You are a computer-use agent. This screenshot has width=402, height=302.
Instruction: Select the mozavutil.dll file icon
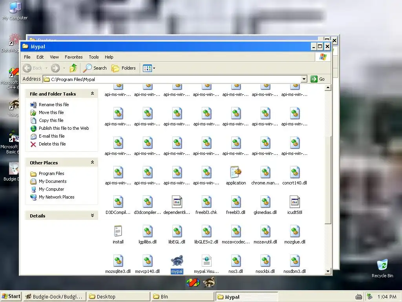(x=265, y=231)
